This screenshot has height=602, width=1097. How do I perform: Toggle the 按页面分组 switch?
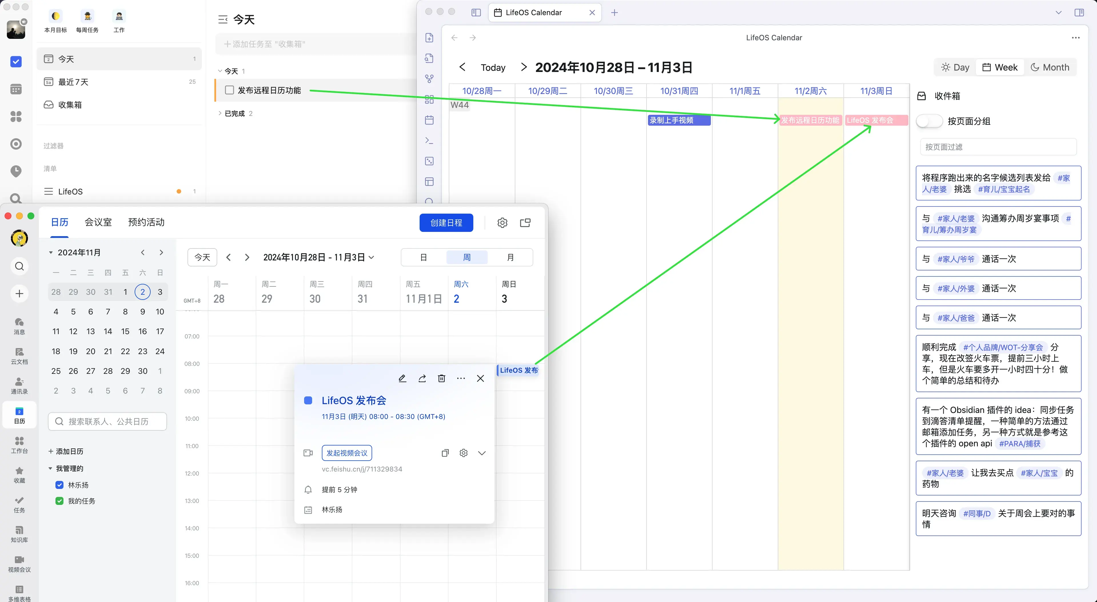(929, 121)
